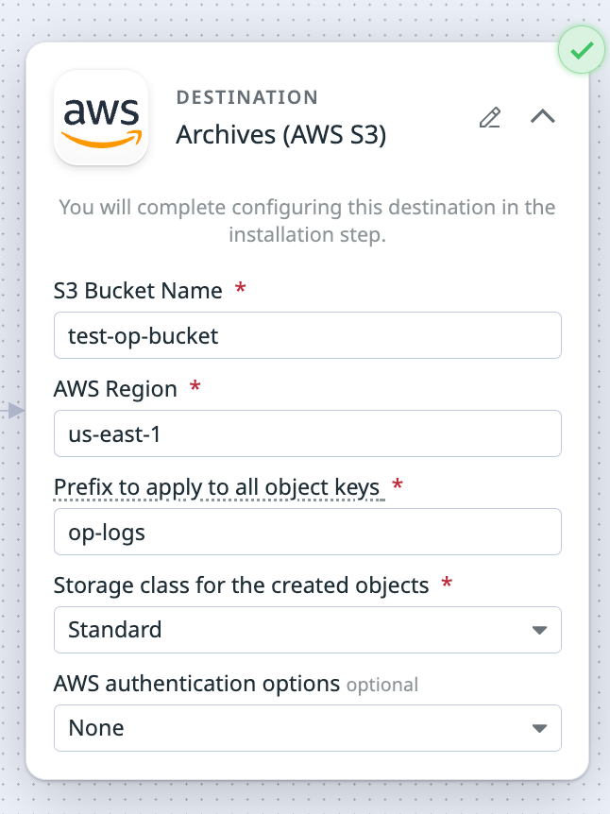Viewport: 610px width, 814px height.
Task: Select the Archives (AWS S3) title
Action: point(281,135)
